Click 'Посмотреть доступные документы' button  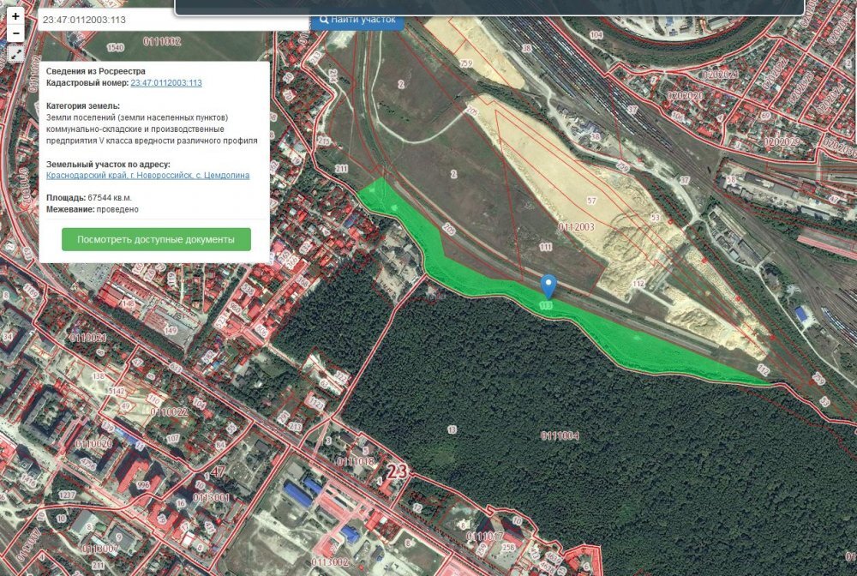click(x=156, y=239)
